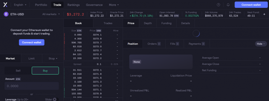This screenshot has width=269, height=101.
Task: Click bid order at price 3271.5
Action: (x=93, y=78)
